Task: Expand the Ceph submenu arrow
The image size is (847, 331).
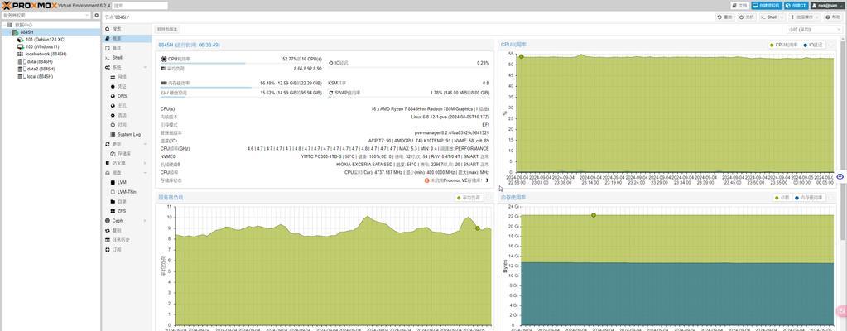Action: coord(145,221)
